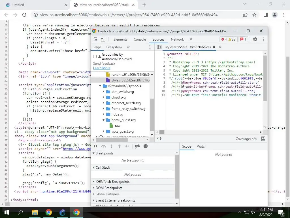The width and height of the screenshot is (290, 218).
Task: Open File Explorer from the taskbar
Action: click(35, 212)
